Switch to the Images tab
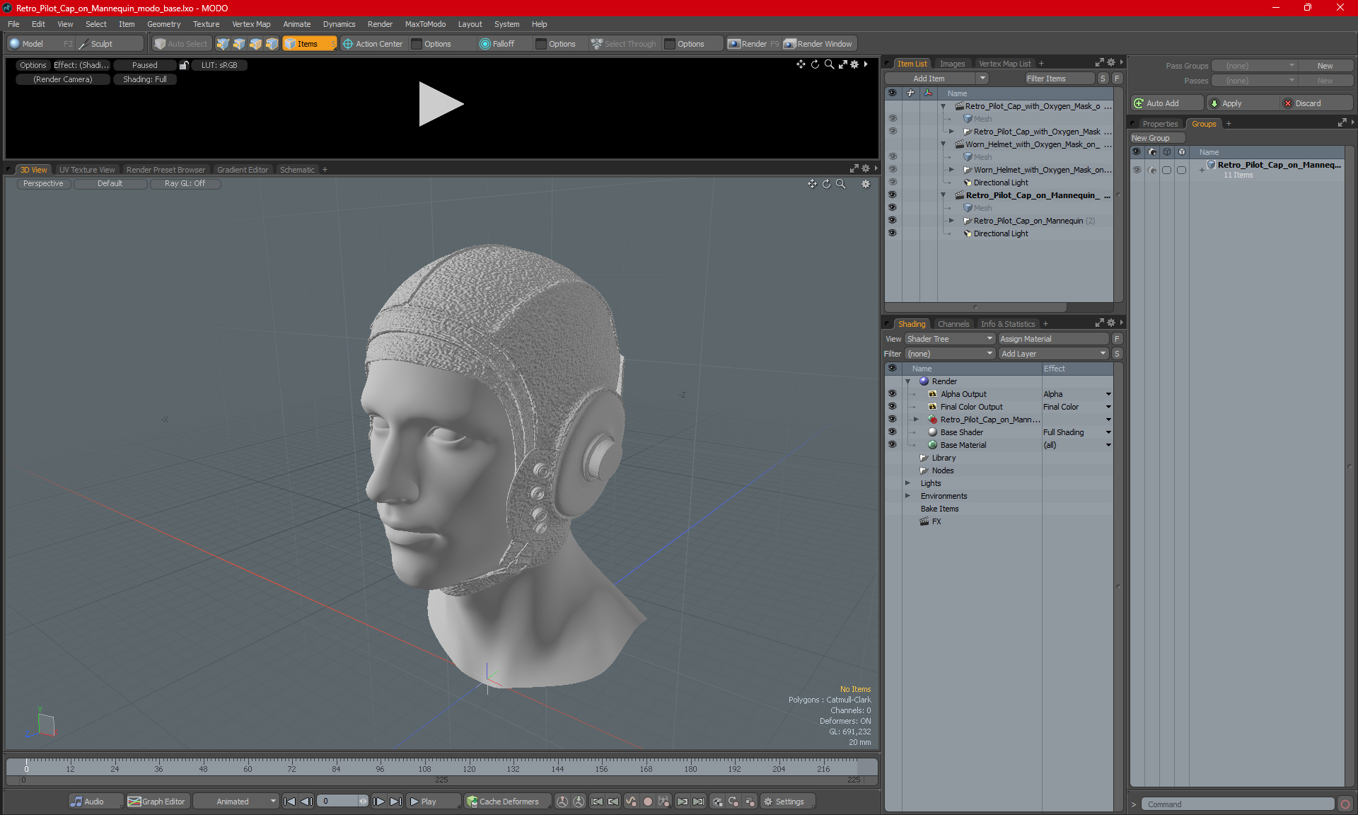 [952, 64]
